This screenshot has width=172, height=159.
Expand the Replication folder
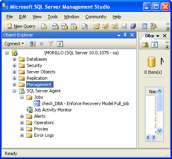14,79
